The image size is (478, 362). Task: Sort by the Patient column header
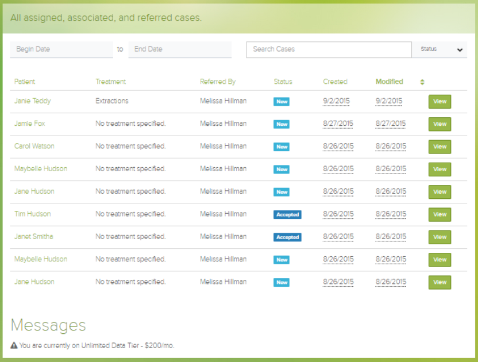coord(25,82)
